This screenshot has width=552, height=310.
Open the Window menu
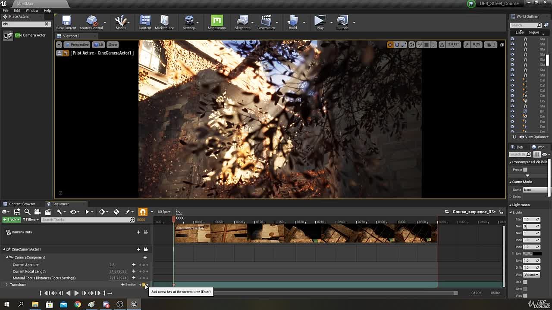point(32,10)
